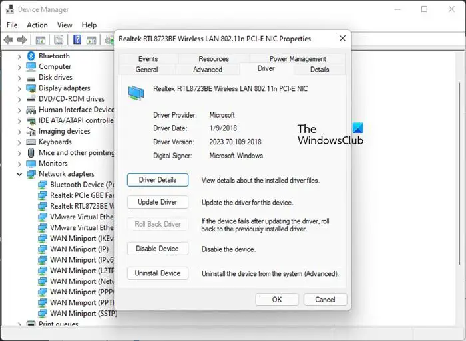Viewport: 466px width, 341px height.
Task: Click the Back arrow in Device Manager toolbar
Action: [9, 39]
